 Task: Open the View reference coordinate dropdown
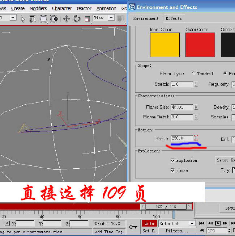coord(111,18)
